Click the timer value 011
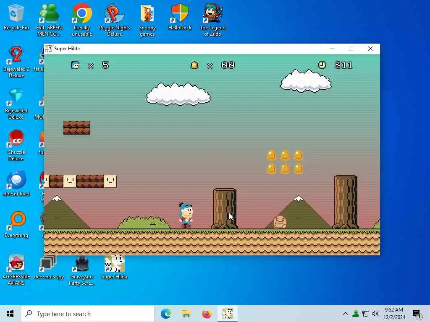430x322 pixels. click(343, 65)
